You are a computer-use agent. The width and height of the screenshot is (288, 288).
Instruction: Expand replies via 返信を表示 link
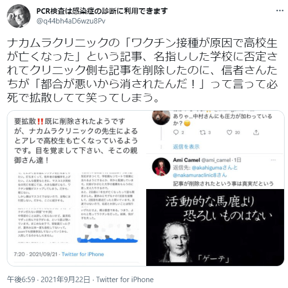pyautogui.click(x=186, y=146)
